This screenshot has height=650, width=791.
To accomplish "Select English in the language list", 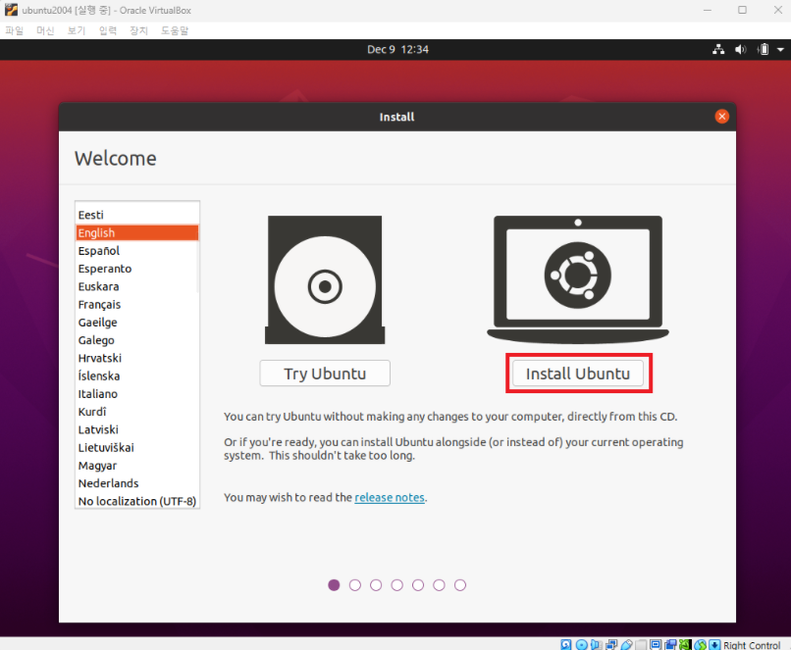I will (x=136, y=232).
